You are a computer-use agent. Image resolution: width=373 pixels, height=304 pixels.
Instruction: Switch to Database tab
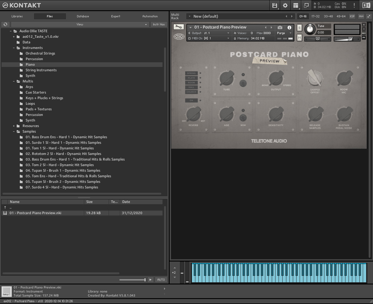point(83,16)
